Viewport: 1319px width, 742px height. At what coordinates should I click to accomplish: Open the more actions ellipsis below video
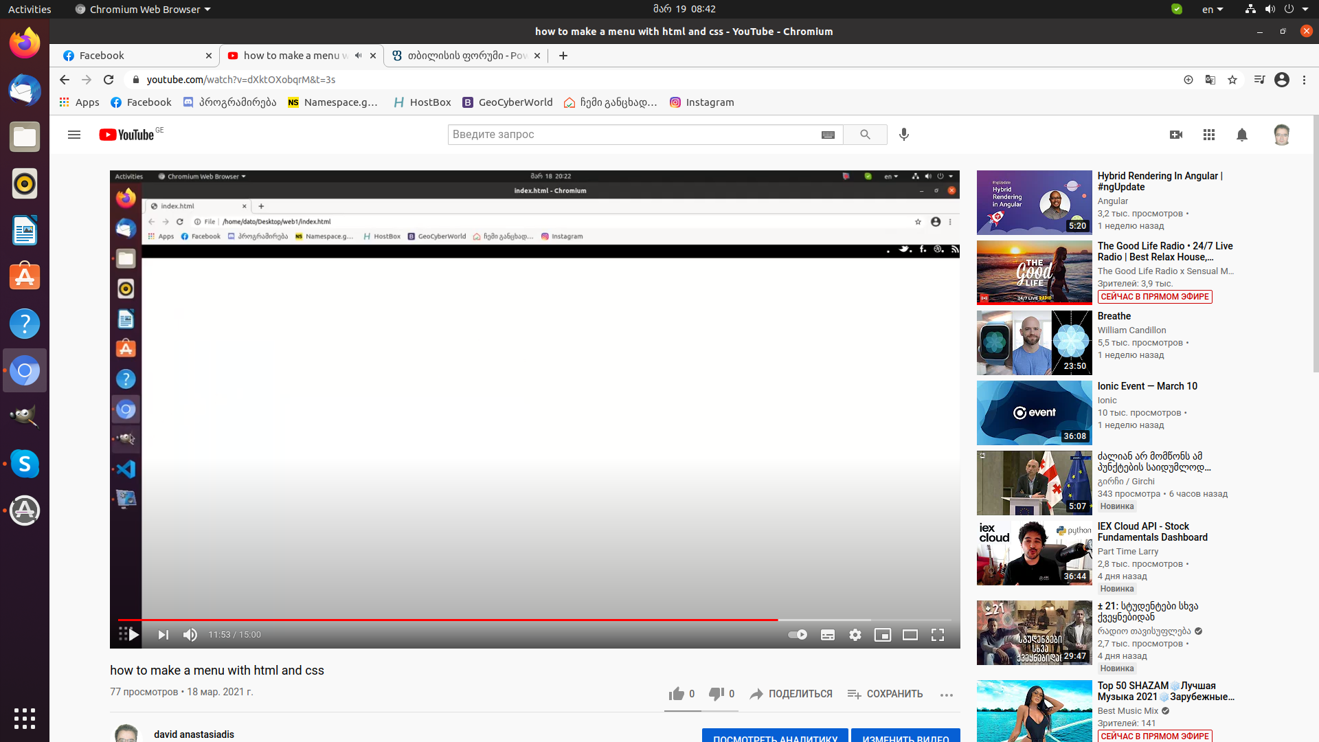click(946, 695)
